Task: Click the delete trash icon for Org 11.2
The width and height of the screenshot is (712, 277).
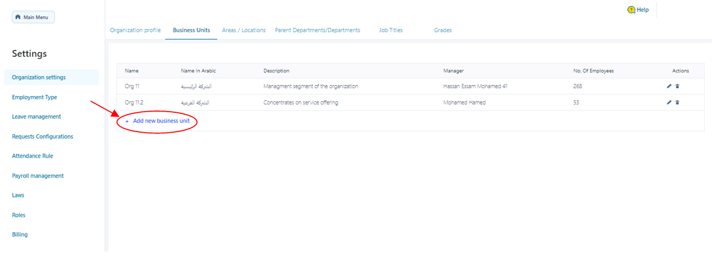Action: tap(677, 103)
